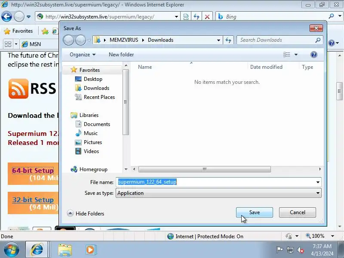Open IE Favorites button
The image size is (344, 258).
(18, 31)
